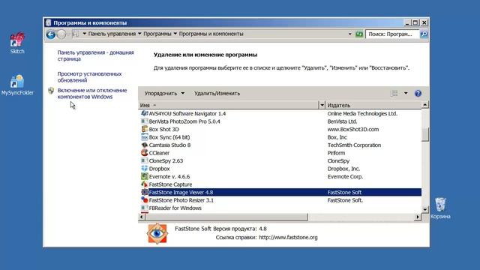480x270 pixels.
Task: Click the shield icon beside Windows components
Action: [x=51, y=91]
